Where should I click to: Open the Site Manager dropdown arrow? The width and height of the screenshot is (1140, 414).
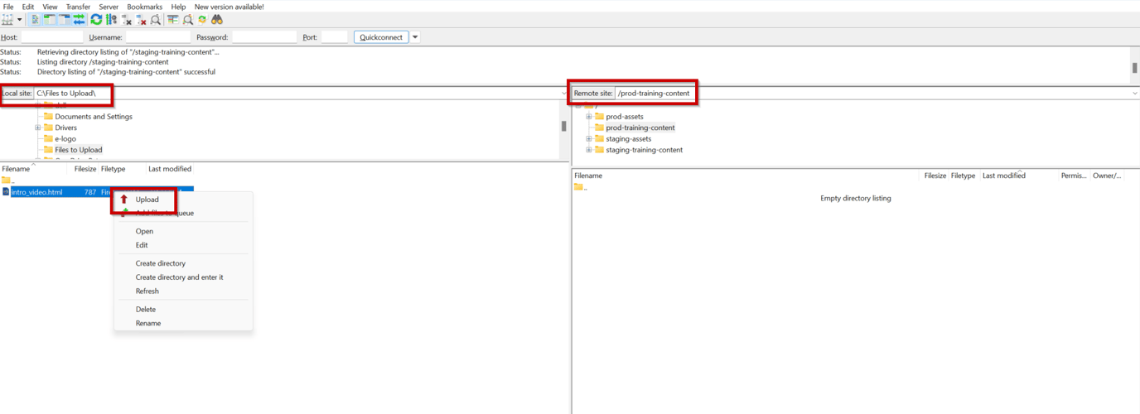19,20
